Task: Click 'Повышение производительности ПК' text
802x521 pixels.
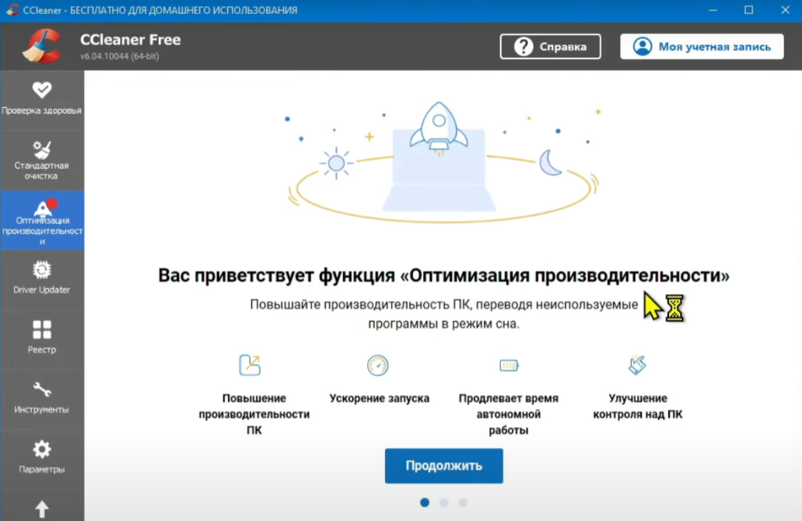Action: click(x=254, y=414)
